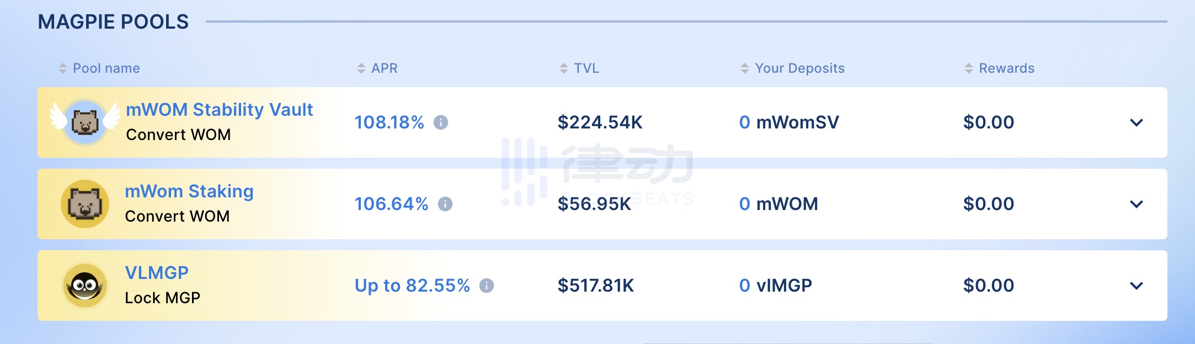
Task: Click the mWOM Stability Vault winged wombat icon
Action: [84, 122]
